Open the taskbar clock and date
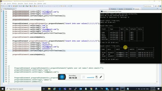The height and width of the screenshot is (91, 162). point(153,89)
